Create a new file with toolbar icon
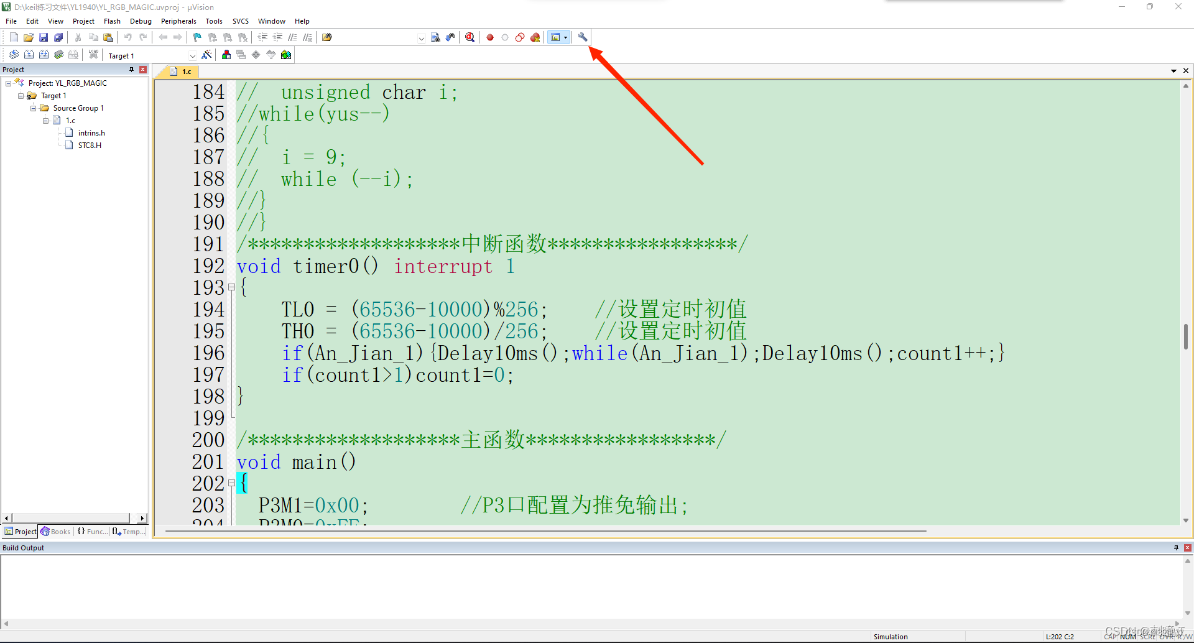Image resolution: width=1194 pixels, height=643 pixels. point(14,37)
